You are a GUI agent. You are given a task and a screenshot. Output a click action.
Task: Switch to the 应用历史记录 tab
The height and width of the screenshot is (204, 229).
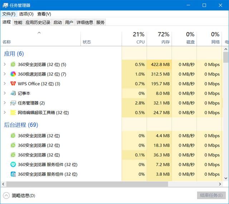(38, 22)
